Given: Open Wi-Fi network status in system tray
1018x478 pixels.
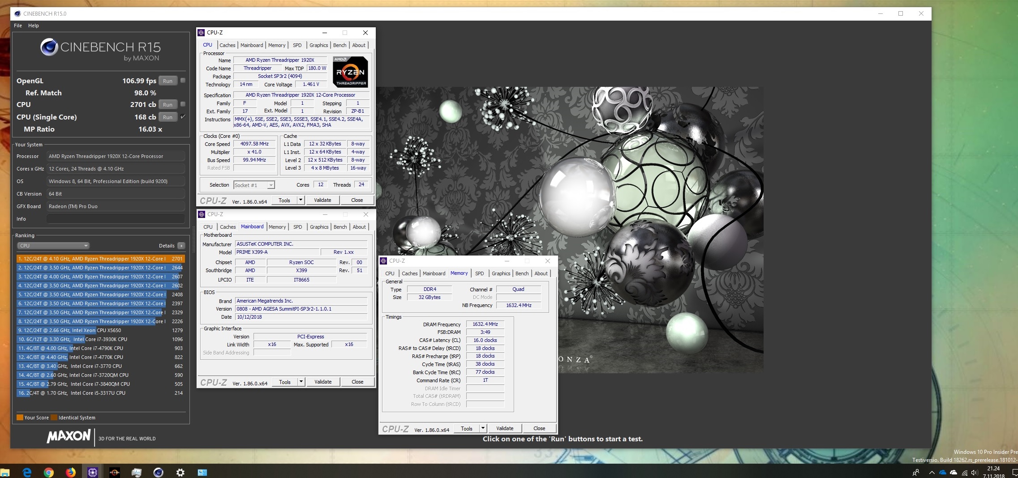Looking at the screenshot, I should [964, 473].
